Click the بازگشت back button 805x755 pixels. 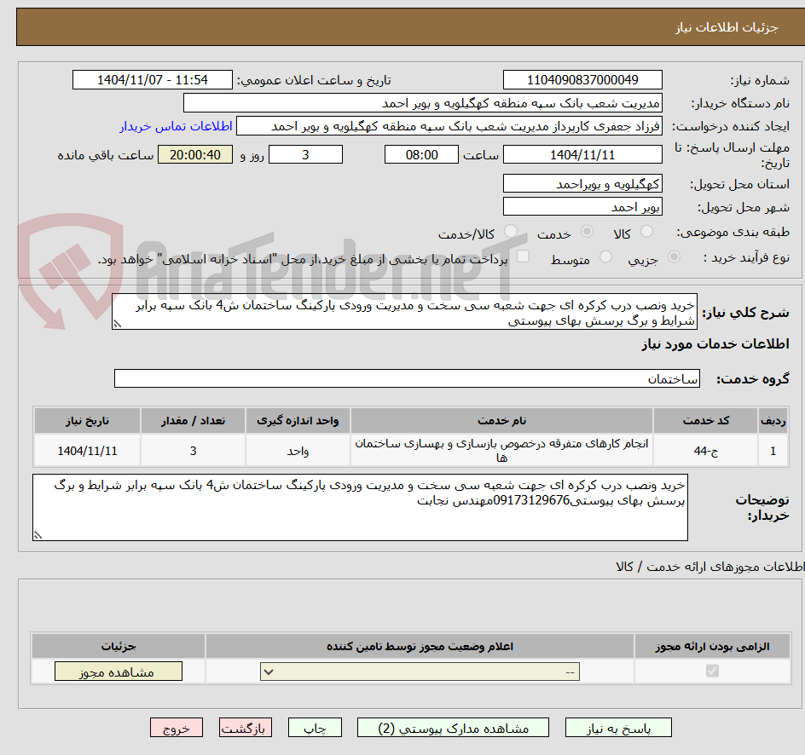[x=245, y=727]
